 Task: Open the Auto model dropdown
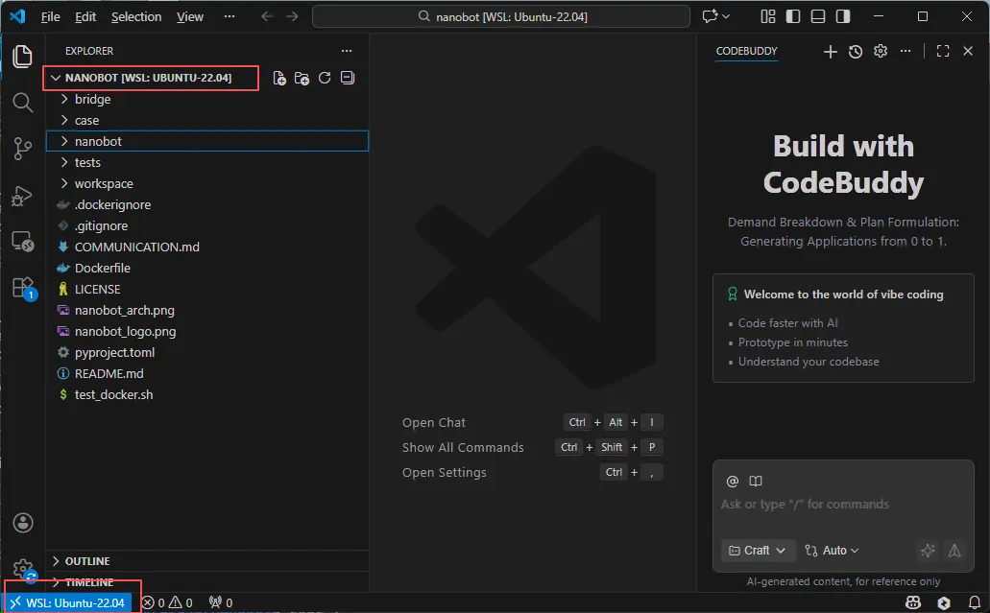(x=832, y=551)
